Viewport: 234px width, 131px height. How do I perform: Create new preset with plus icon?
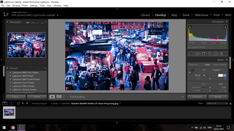(45, 68)
